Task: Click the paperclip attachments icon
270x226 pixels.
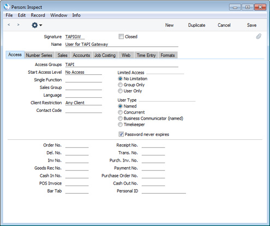Action: (259, 37)
